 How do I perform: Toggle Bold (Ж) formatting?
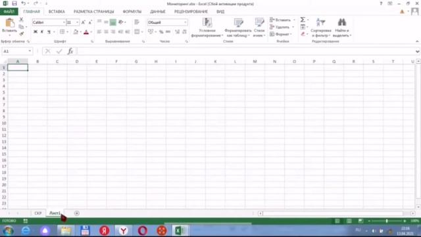click(36, 32)
